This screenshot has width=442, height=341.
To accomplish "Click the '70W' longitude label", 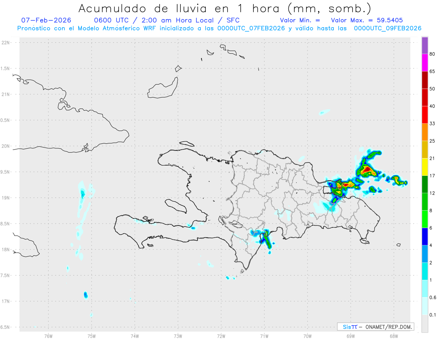I will point(308,336).
